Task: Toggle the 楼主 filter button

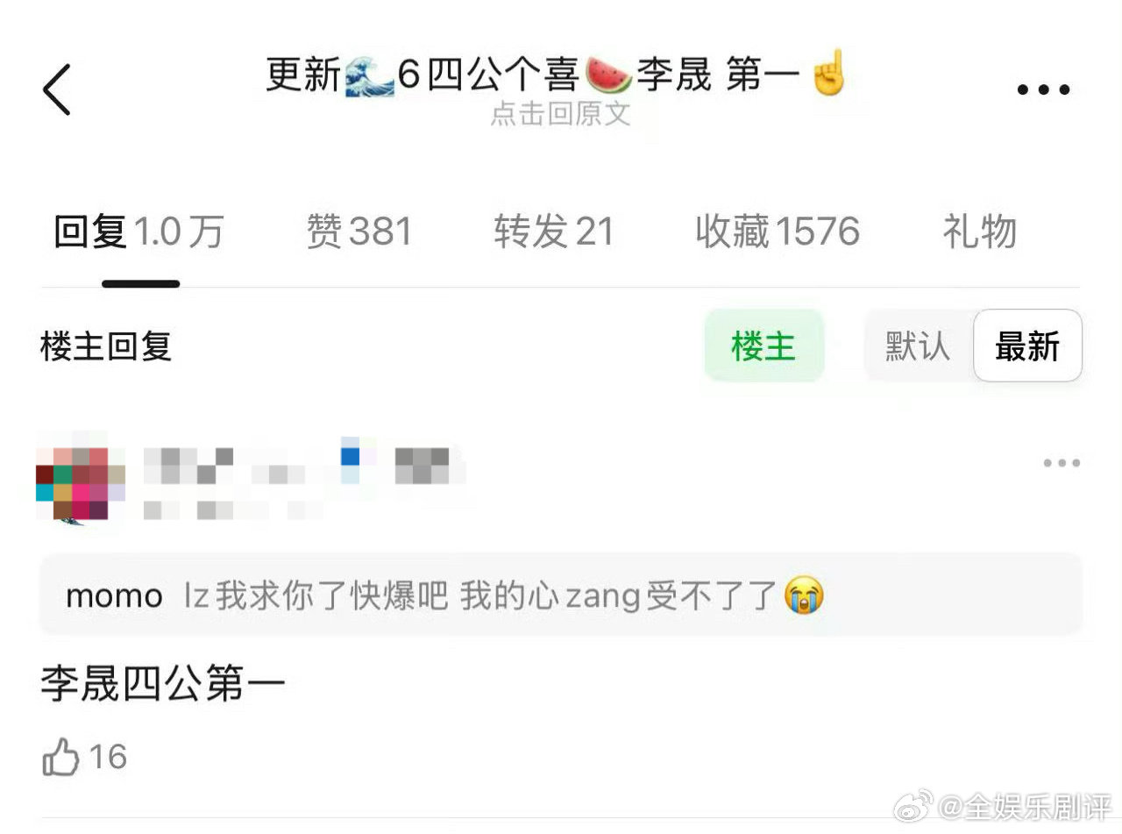Action: [763, 346]
